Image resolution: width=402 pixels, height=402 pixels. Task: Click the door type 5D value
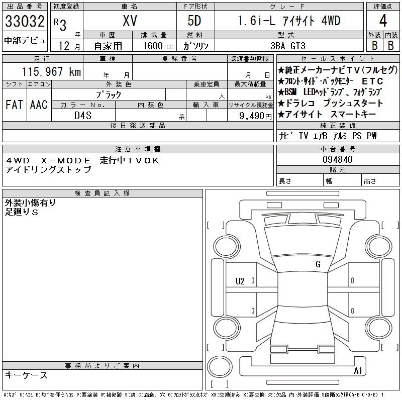pos(194,21)
